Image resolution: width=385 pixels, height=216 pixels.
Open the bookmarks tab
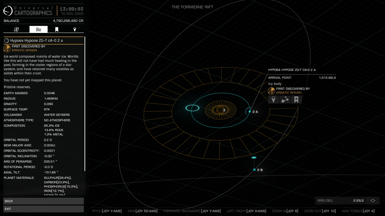pos(57,29)
